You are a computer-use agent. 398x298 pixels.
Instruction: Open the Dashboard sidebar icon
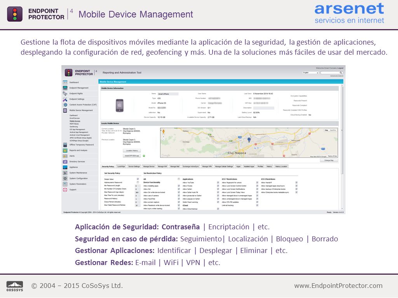(65, 82)
